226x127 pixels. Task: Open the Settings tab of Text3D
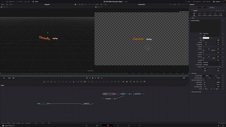click(220, 14)
